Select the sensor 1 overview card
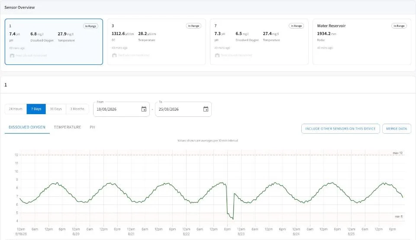This screenshot has height=240, width=416. 54,42
